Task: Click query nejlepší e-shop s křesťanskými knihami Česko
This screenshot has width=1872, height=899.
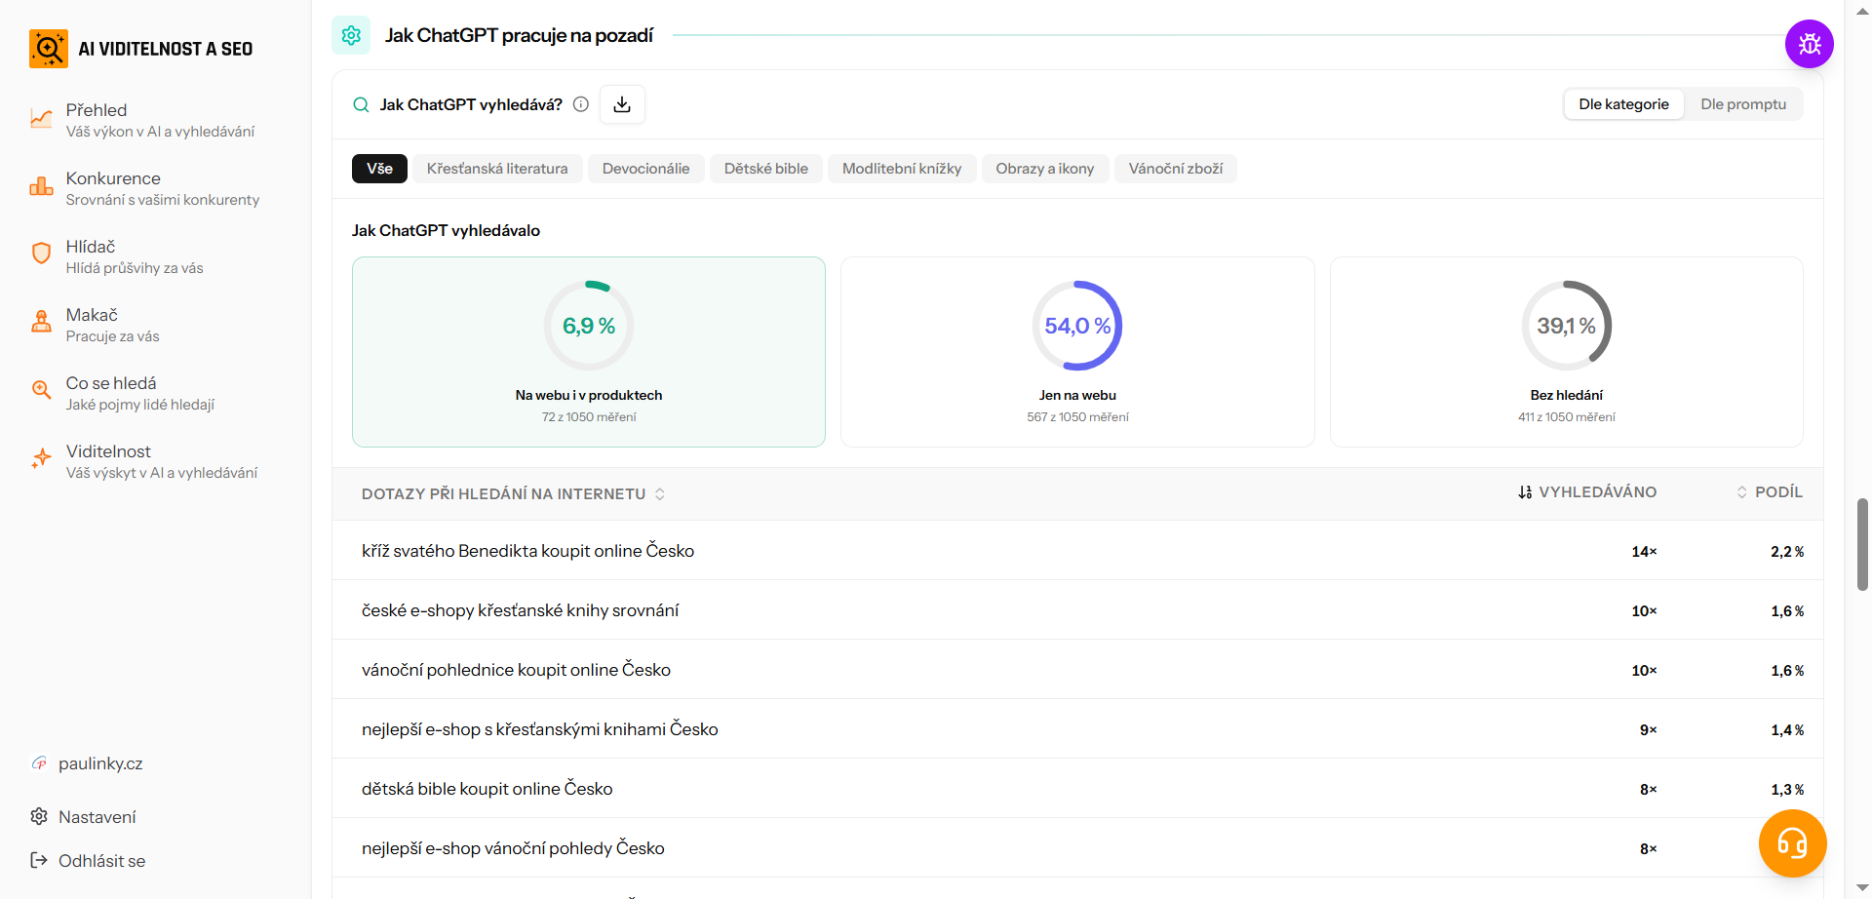Action: (x=539, y=729)
